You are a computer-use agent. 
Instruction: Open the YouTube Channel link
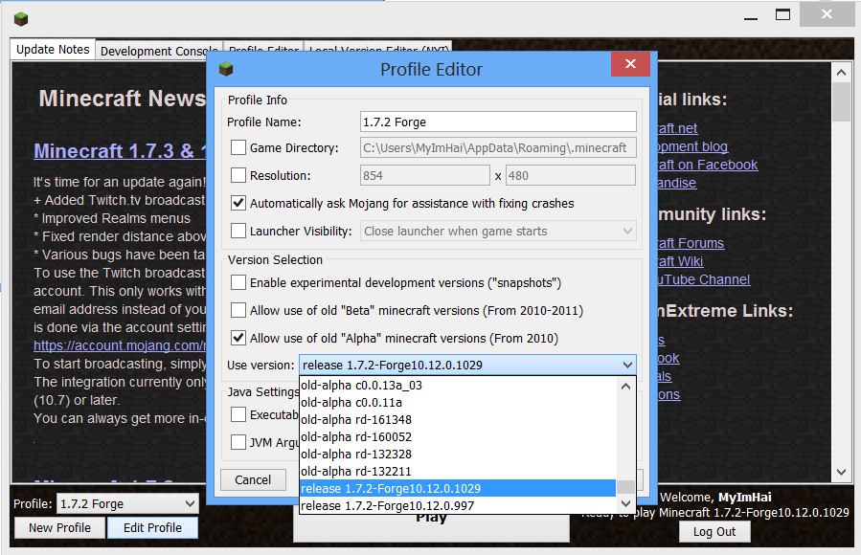704,279
